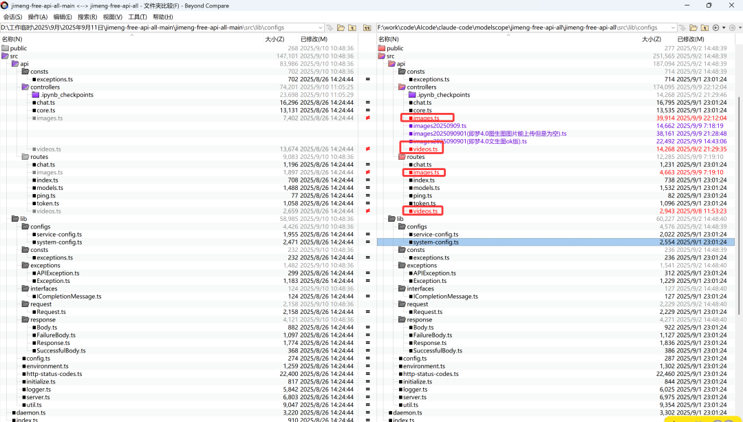
Task: Click the not-equal marker for controllers images.ts
Action: point(367,118)
